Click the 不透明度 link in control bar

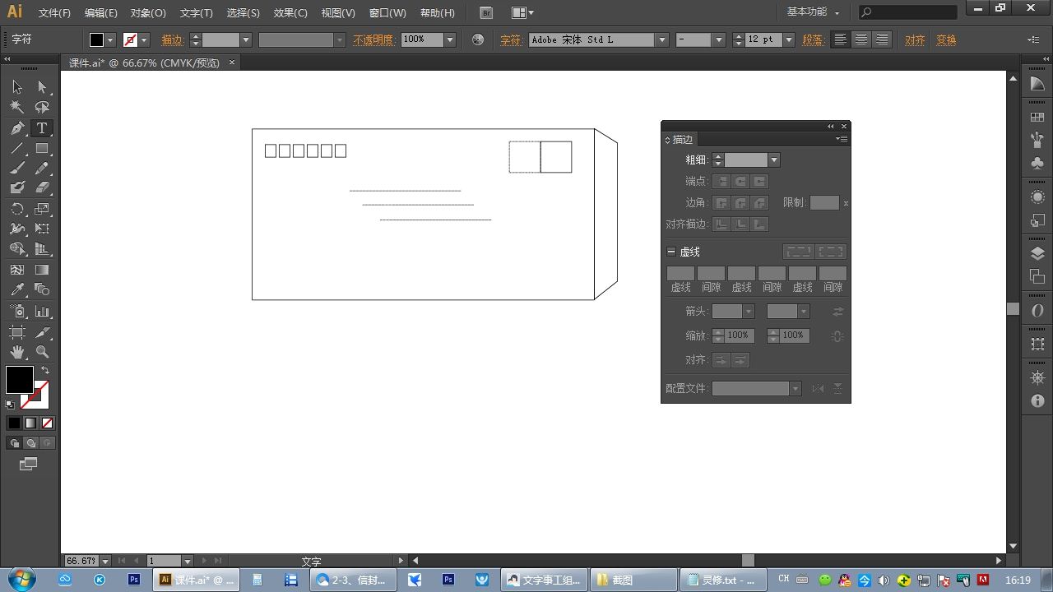click(x=373, y=39)
